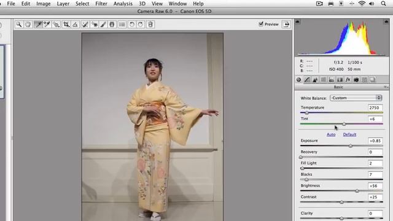
Task: Open the Snapshots panel tab
Action: coord(373,80)
